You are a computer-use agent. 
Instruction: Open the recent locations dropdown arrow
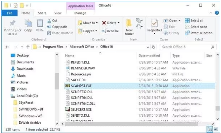pos(22,47)
